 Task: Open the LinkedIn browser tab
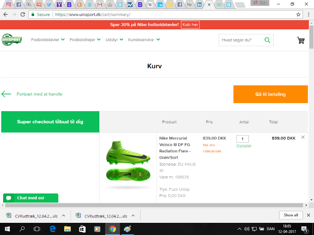tap(199, 4)
